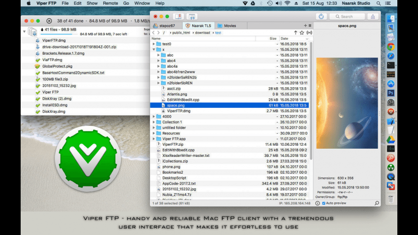
Task: Switch to the stapoz67 tab
Action: coord(167,26)
